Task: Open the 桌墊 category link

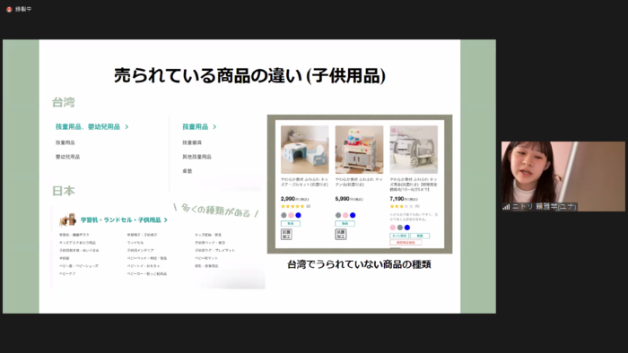Action: [x=187, y=171]
